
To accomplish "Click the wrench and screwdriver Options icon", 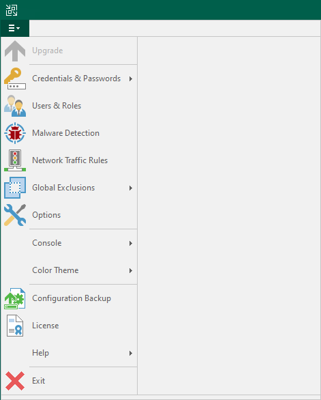I will (15, 215).
